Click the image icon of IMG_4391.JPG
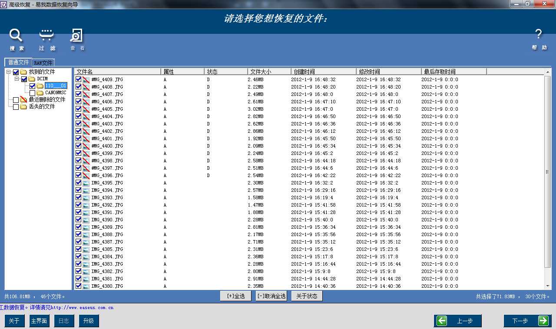This screenshot has height=329, width=556. click(x=86, y=212)
